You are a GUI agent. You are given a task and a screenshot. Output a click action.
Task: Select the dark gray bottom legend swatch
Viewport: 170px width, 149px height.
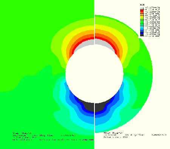coord(142,35)
